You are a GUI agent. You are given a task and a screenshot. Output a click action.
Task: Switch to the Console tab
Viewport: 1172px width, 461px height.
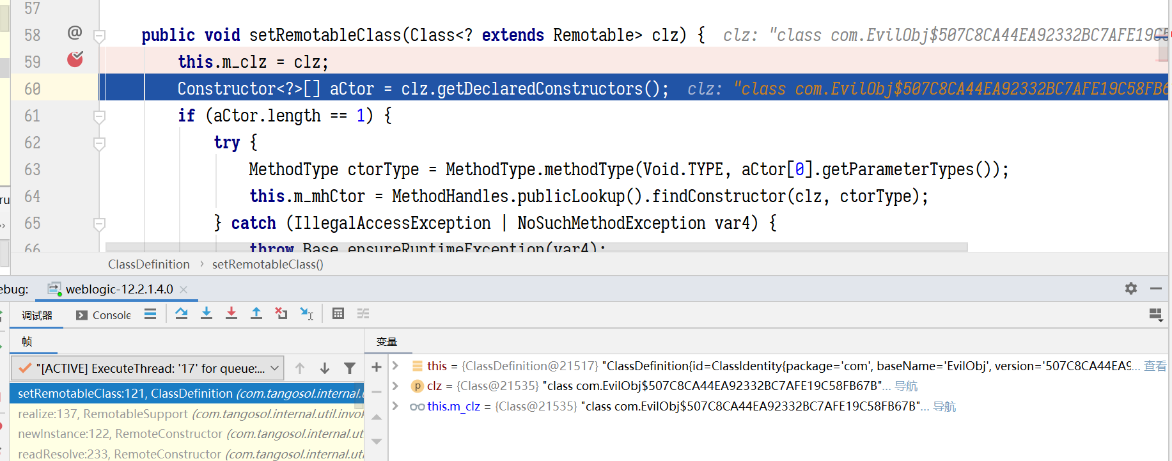click(104, 315)
